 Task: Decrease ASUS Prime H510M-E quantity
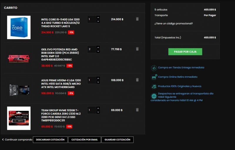coord(98,82)
